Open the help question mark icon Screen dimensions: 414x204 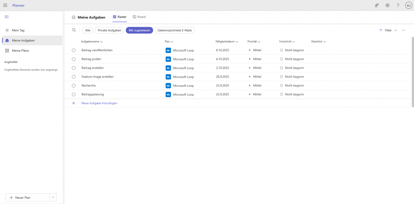point(398,5)
